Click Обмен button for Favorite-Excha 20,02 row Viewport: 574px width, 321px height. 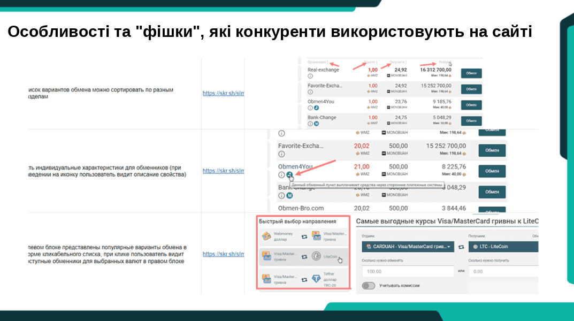[492, 150]
